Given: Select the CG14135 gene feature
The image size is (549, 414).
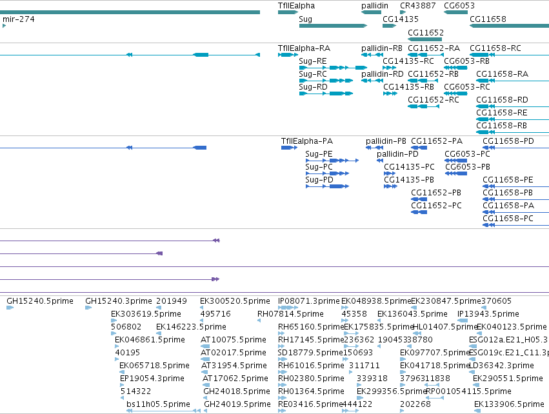Looking at the screenshot, I should pyautogui.click(x=390, y=26).
